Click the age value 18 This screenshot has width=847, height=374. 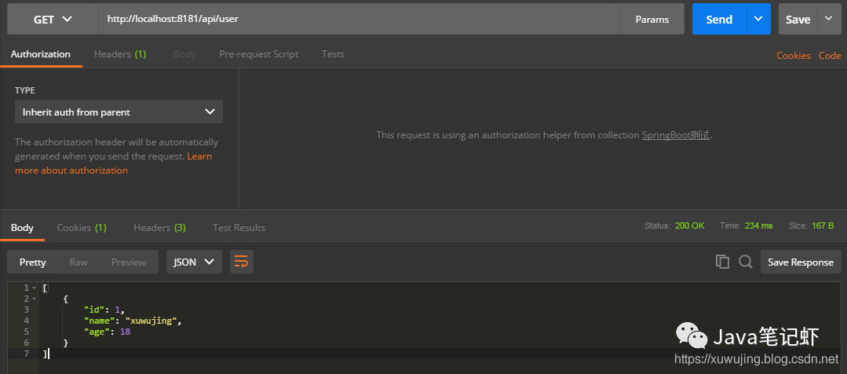tap(125, 332)
